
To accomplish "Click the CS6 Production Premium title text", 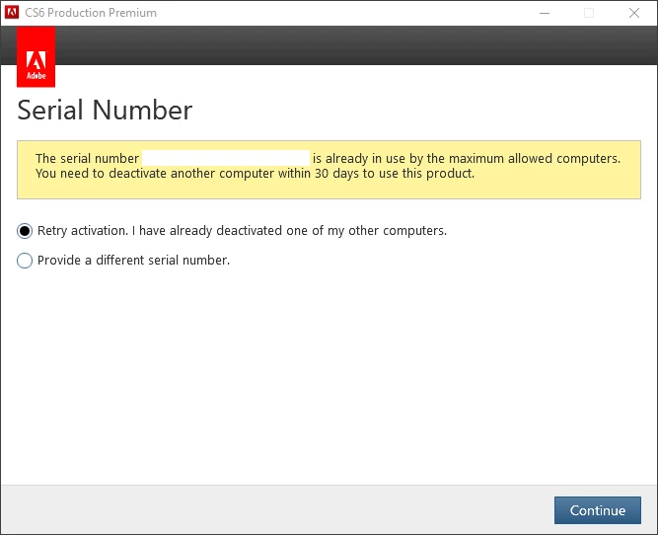I will [91, 13].
